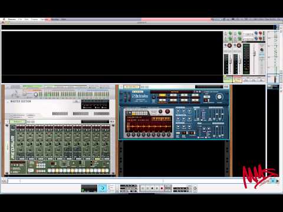
Task: Click the first mixer channel fader
Action: [231, 61]
